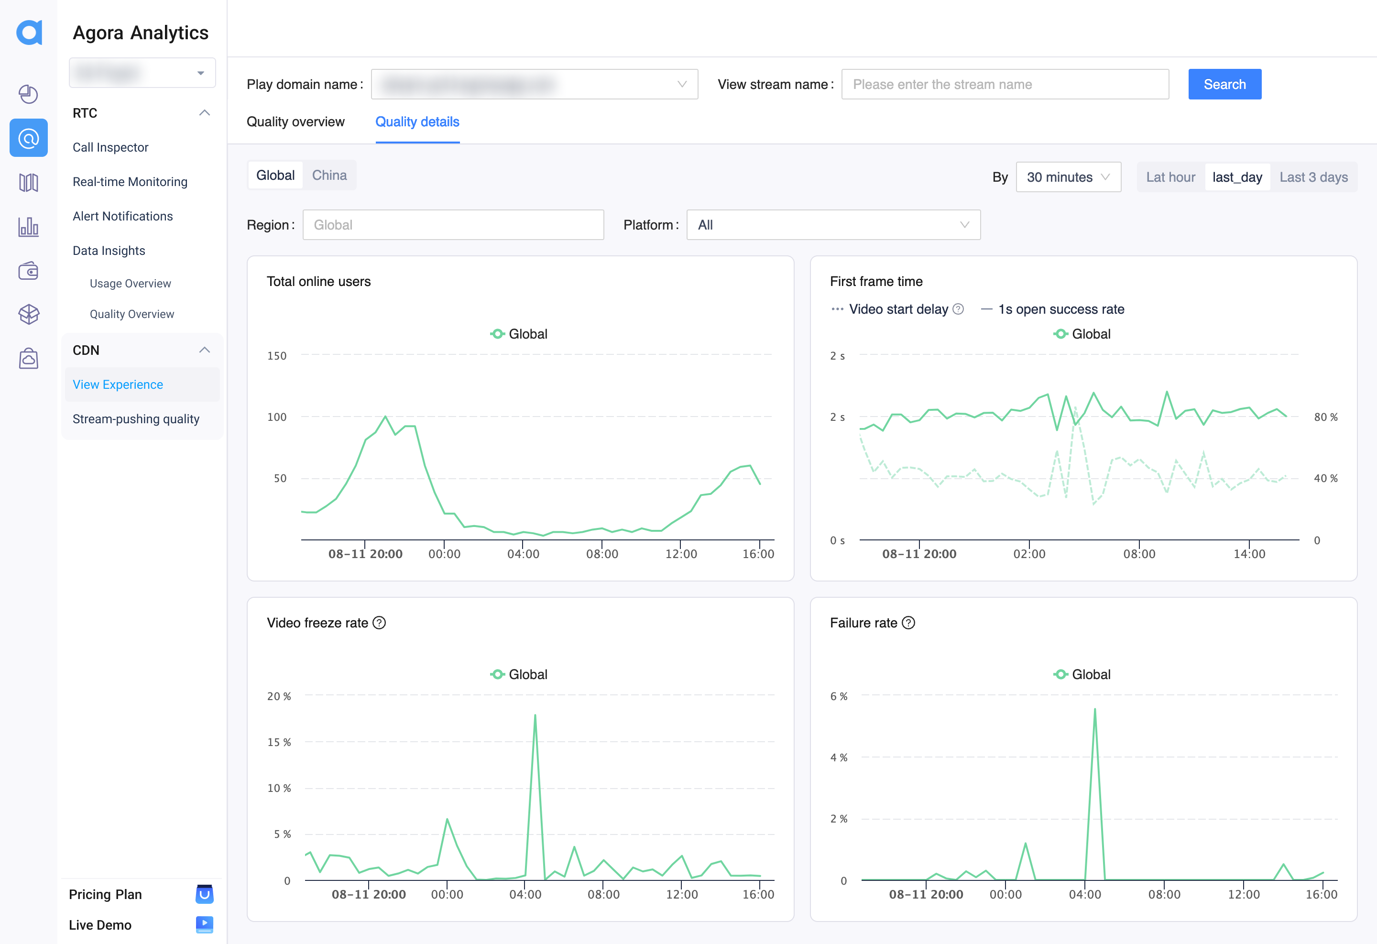Viewport: 1377px width, 944px height.
Task: Toggle Global legend in Video freeze rate chart
Action: click(x=518, y=674)
